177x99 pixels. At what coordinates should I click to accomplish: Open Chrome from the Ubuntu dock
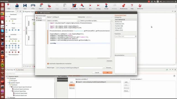pyautogui.click(x=2, y=14)
